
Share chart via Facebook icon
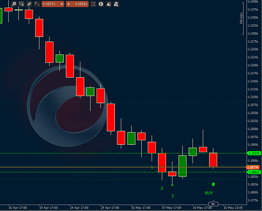click(101, 4)
